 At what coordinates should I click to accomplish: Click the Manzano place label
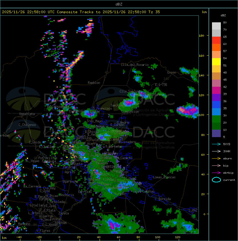24,224
